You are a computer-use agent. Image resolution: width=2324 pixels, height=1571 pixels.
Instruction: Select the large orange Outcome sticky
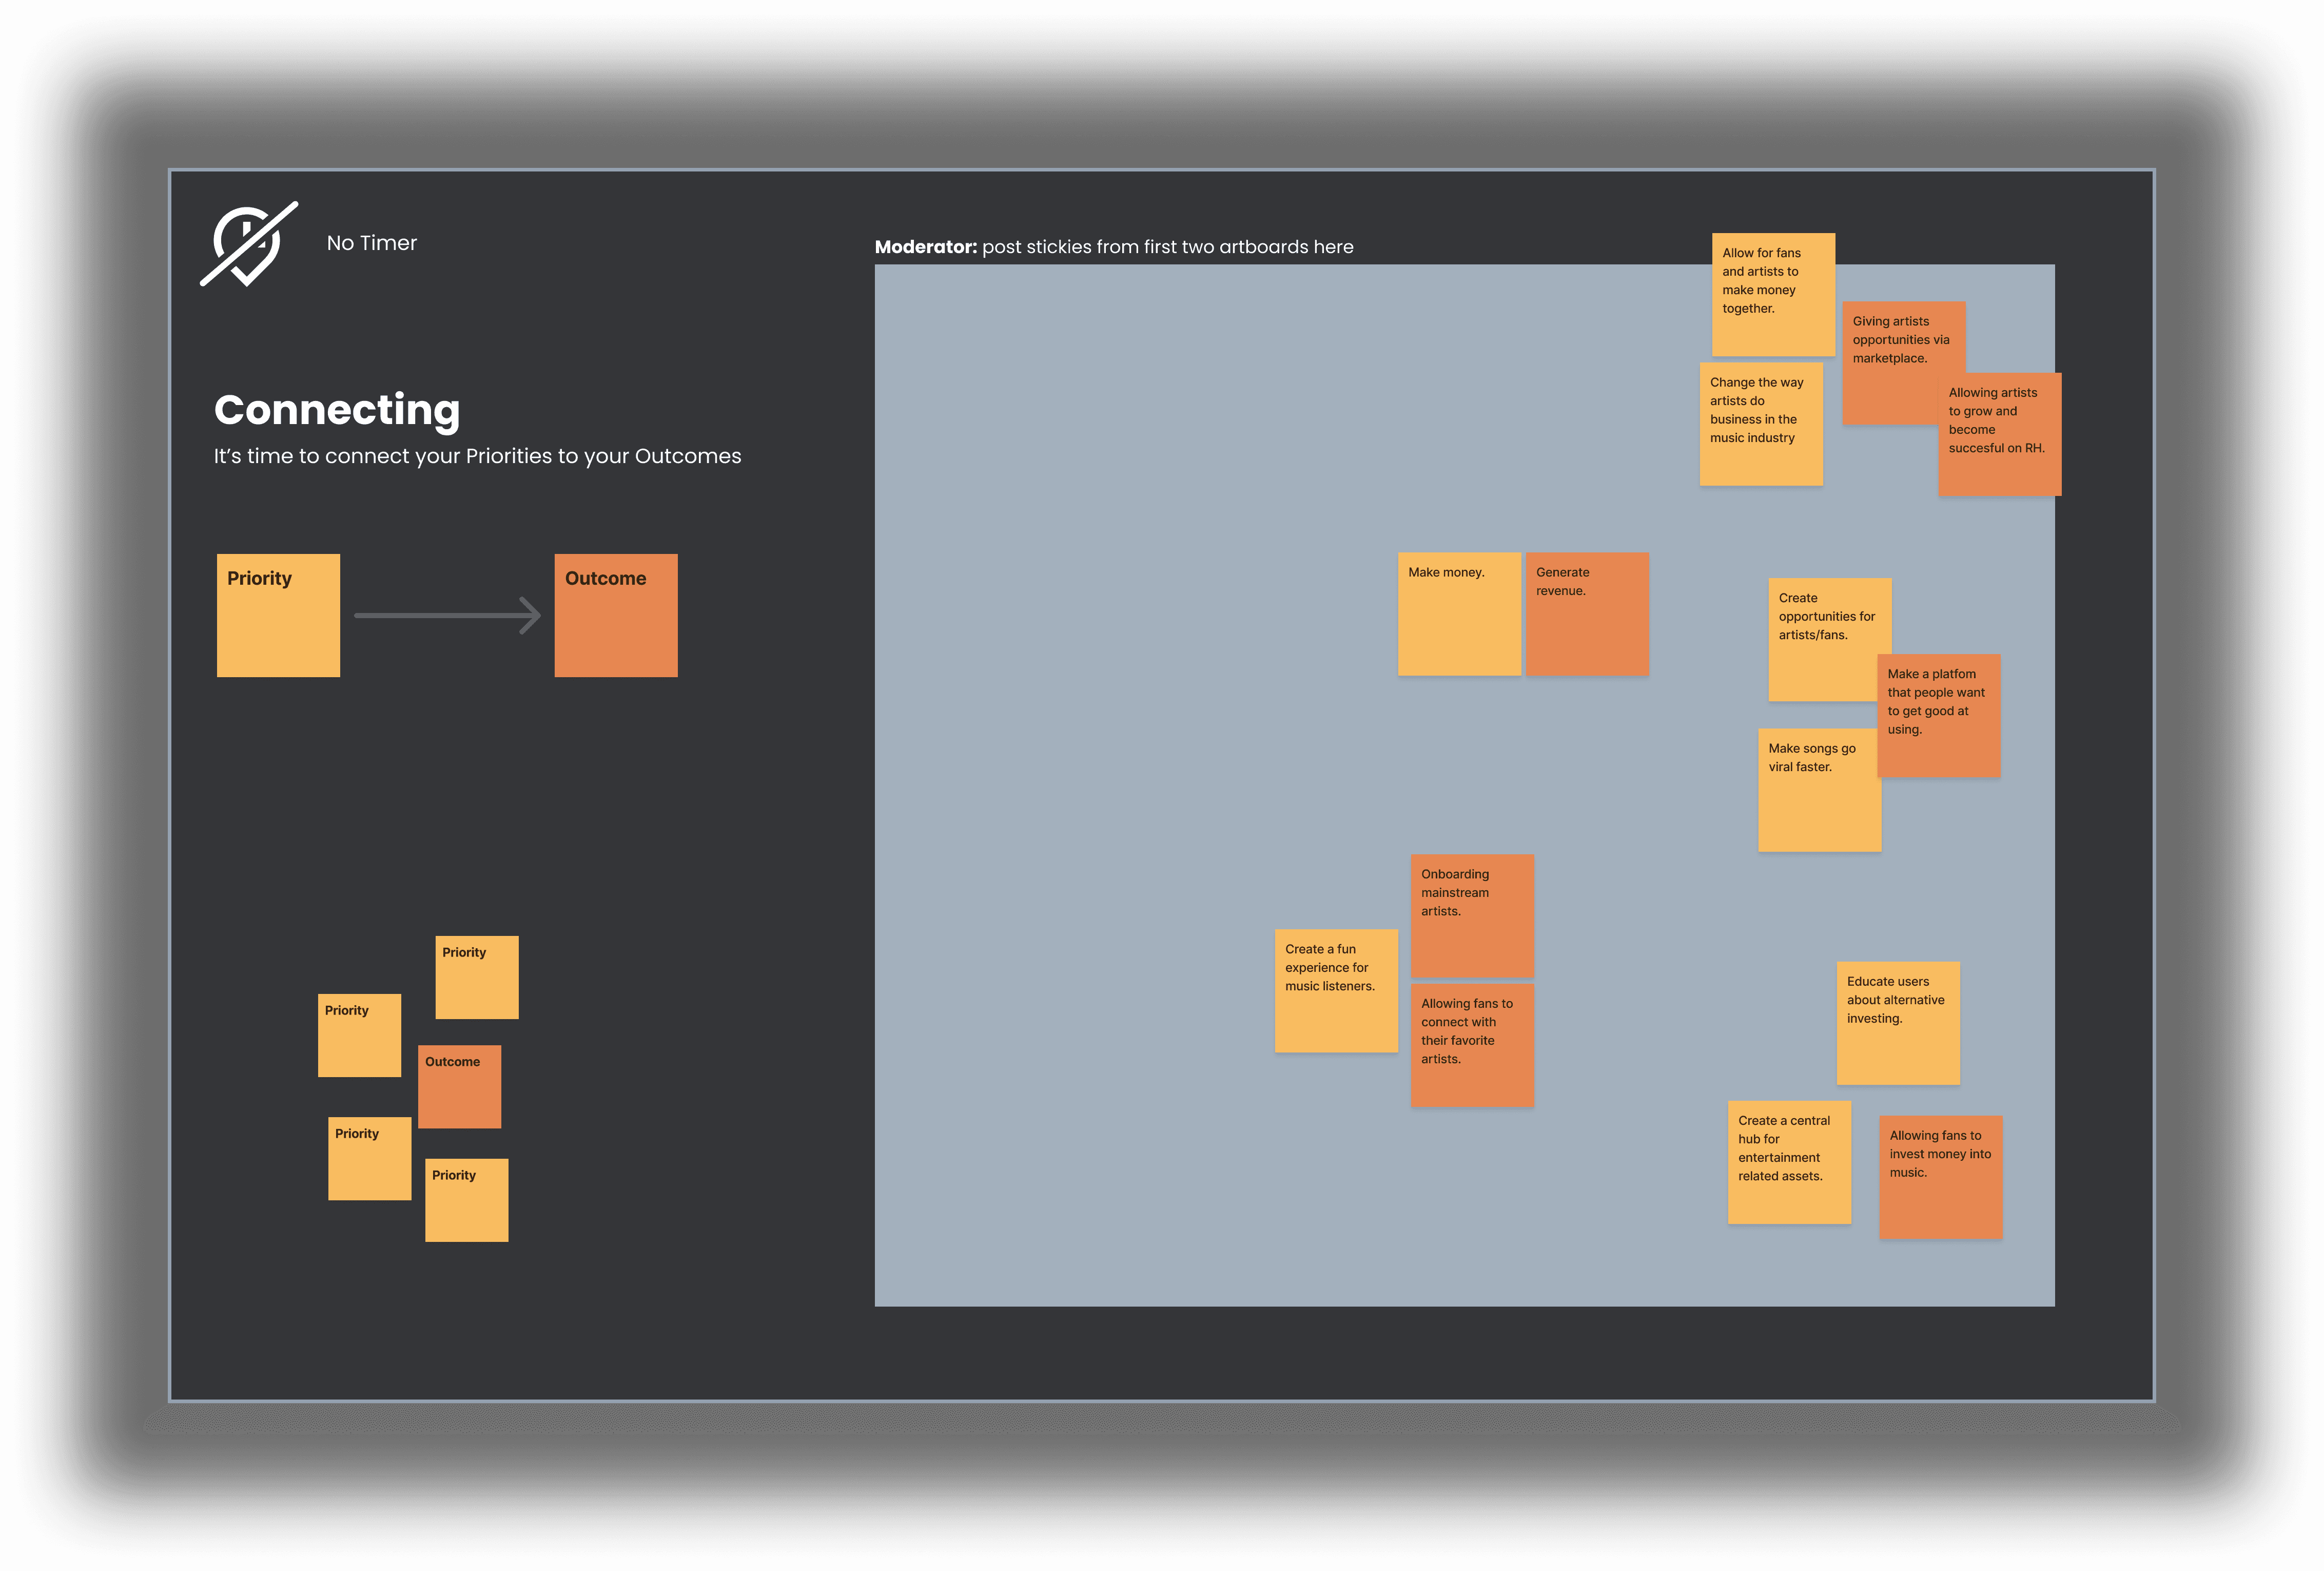pyautogui.click(x=616, y=616)
